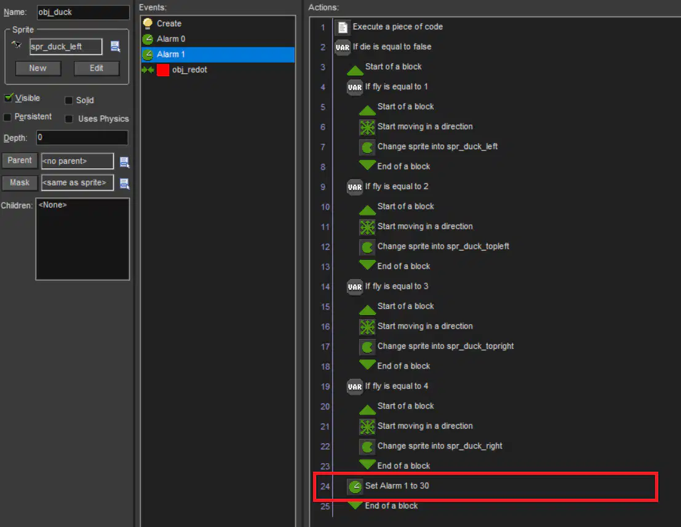Click the Mask button
This screenshot has height=527, width=681.
coord(20,182)
